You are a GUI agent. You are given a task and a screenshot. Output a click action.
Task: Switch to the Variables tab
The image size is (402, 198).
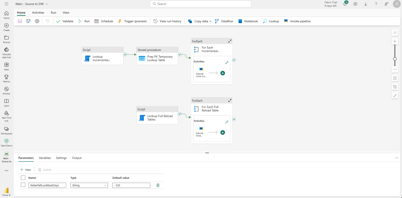[x=45, y=158]
